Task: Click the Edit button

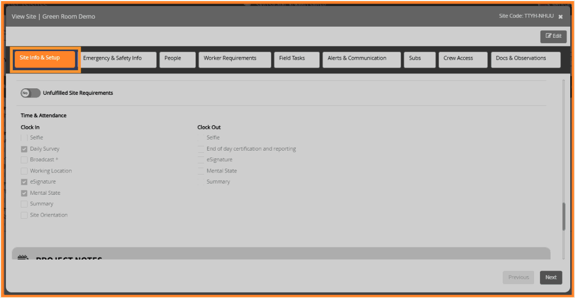Action: (553, 36)
